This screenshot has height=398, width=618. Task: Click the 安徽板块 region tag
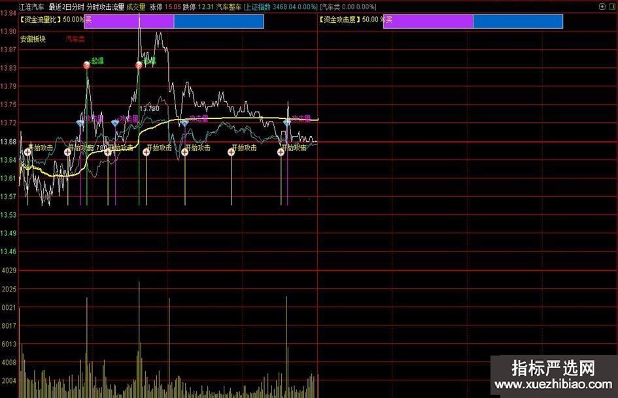[x=33, y=39]
